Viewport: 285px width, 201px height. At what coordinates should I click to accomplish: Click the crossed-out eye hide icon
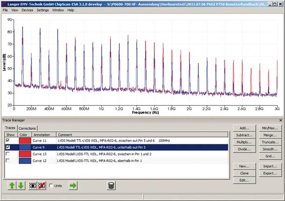[42, 186]
